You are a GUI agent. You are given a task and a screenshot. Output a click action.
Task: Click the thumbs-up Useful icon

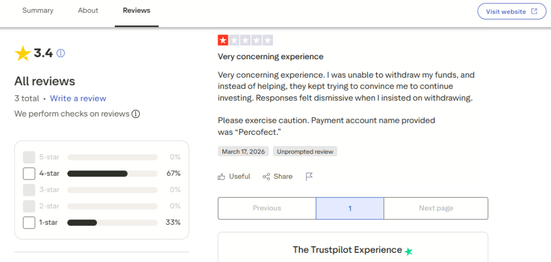[x=221, y=176]
